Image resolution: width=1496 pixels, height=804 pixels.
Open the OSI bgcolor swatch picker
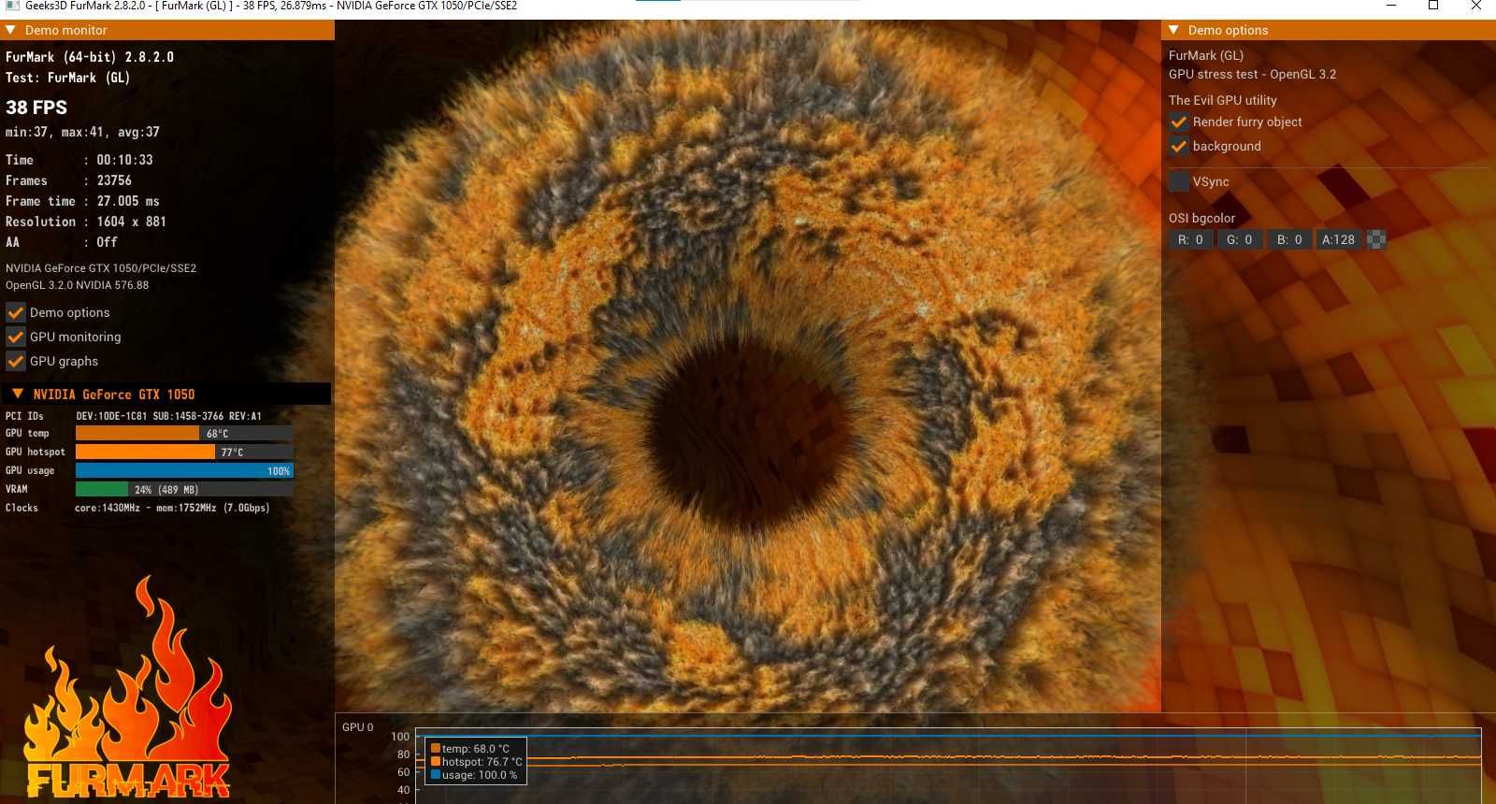(1376, 239)
